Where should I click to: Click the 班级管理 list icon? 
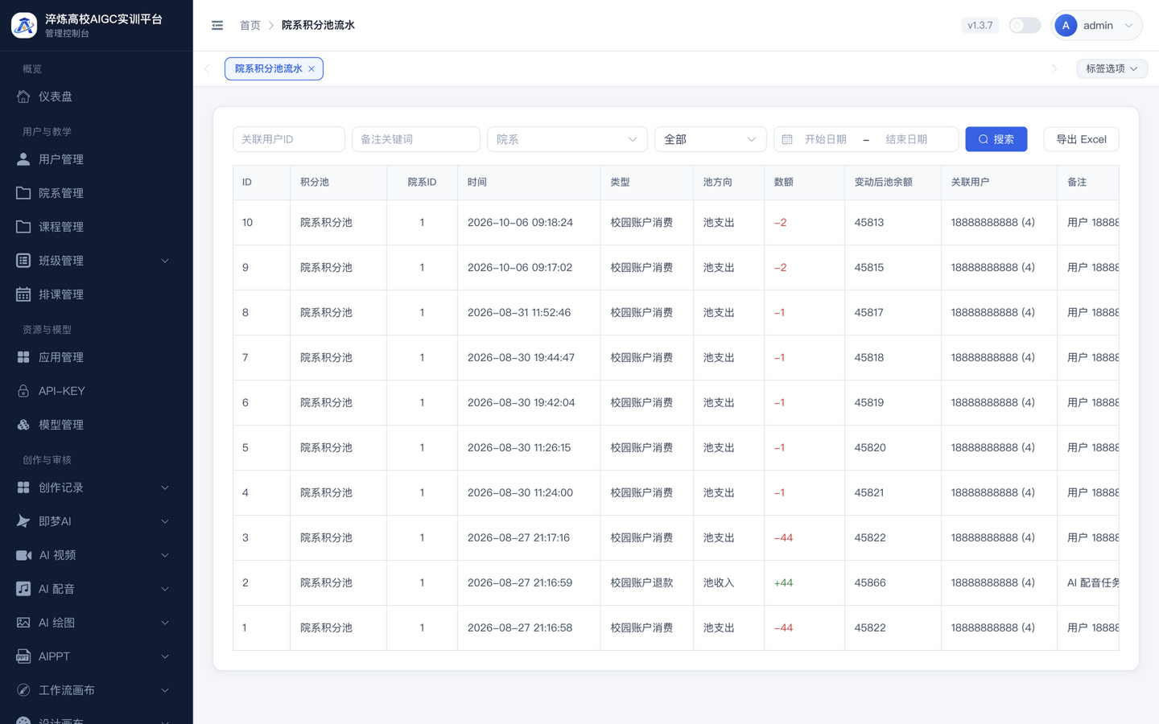23,261
